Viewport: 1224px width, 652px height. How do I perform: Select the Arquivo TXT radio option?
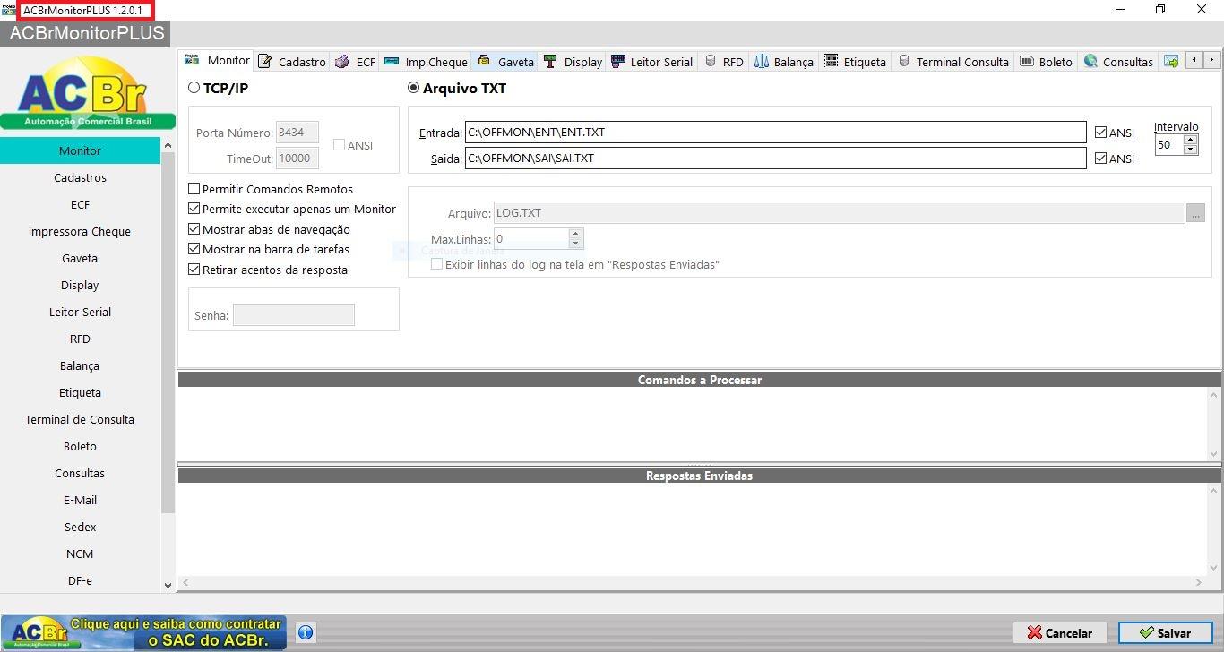pos(413,88)
